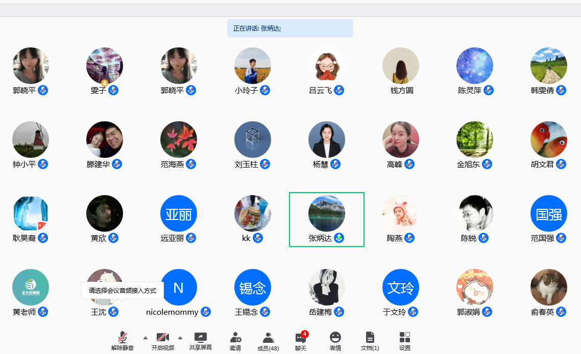Toggle the mic icon beside 胡文君
Screen dimensions: 581x354
561,164
